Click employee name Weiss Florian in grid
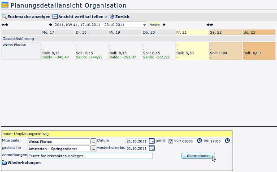The width and height of the screenshot is (277, 172). click(14, 45)
